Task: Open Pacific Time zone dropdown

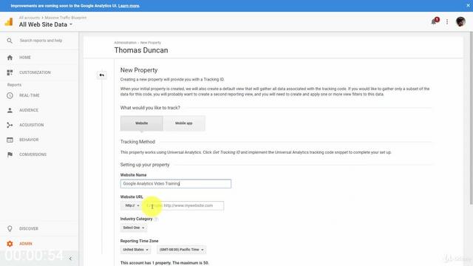Action: [181, 250]
